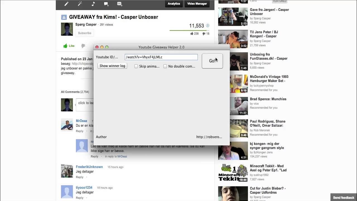Screen dimensions: 357x201
Task: Click the help question mark beside view count
Action: pyautogui.click(x=208, y=25)
